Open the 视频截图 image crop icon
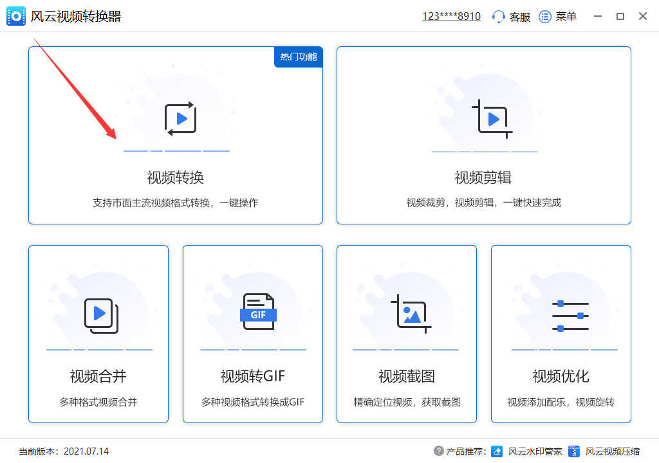This screenshot has width=659, height=463. tap(411, 313)
